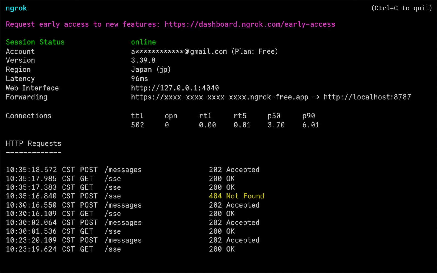
Task: Click the rt1 value 0.00
Action: pyautogui.click(x=208, y=125)
